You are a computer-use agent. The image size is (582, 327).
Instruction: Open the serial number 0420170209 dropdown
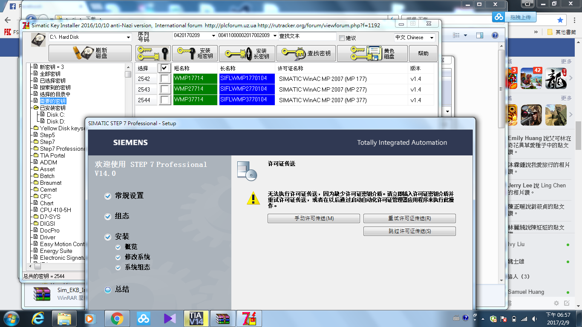pyautogui.click(x=213, y=36)
